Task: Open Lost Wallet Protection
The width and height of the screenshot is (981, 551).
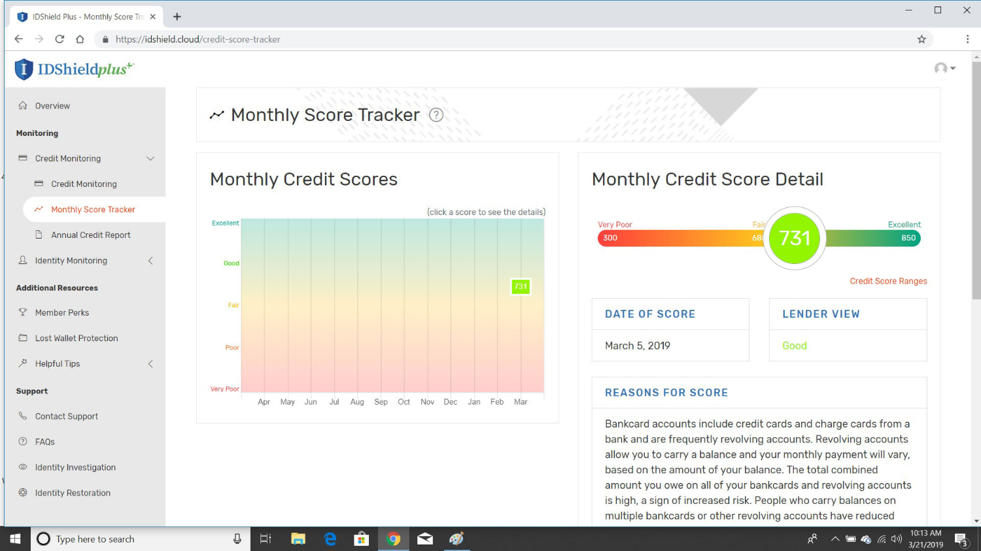Action: 77,338
